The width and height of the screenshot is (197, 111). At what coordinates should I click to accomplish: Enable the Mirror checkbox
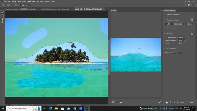pyautogui.click(x=178, y=44)
